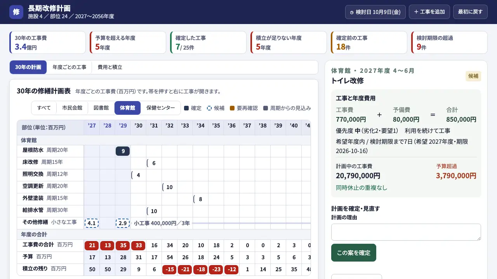Click the 修 app logo icon
Viewport: 497px width, 279px height.
[x=16, y=12]
